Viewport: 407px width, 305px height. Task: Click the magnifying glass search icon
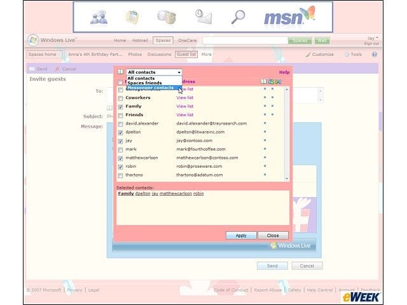(238, 17)
